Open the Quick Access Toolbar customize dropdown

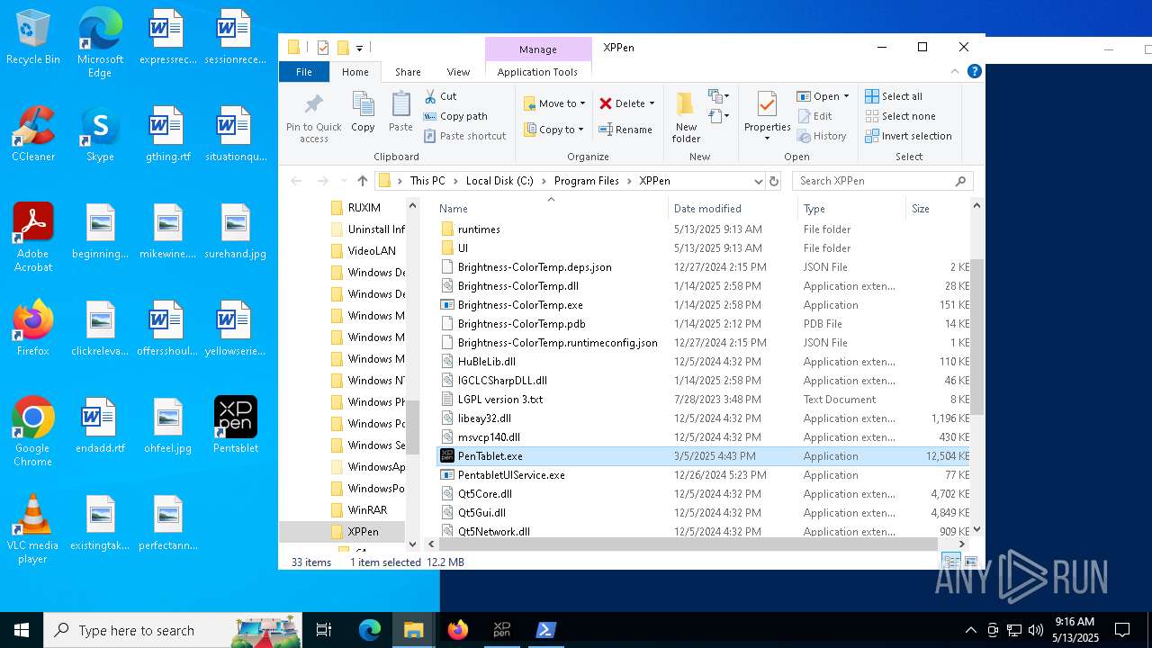coord(359,48)
